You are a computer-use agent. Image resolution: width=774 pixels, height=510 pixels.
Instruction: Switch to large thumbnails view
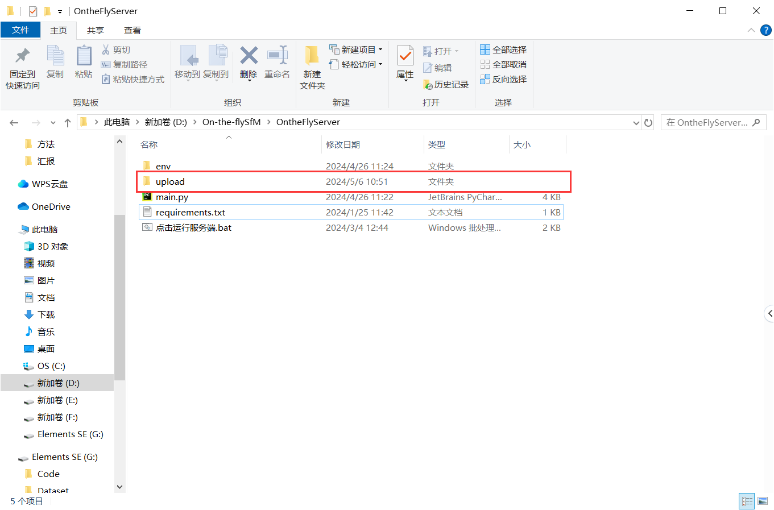coord(762,501)
